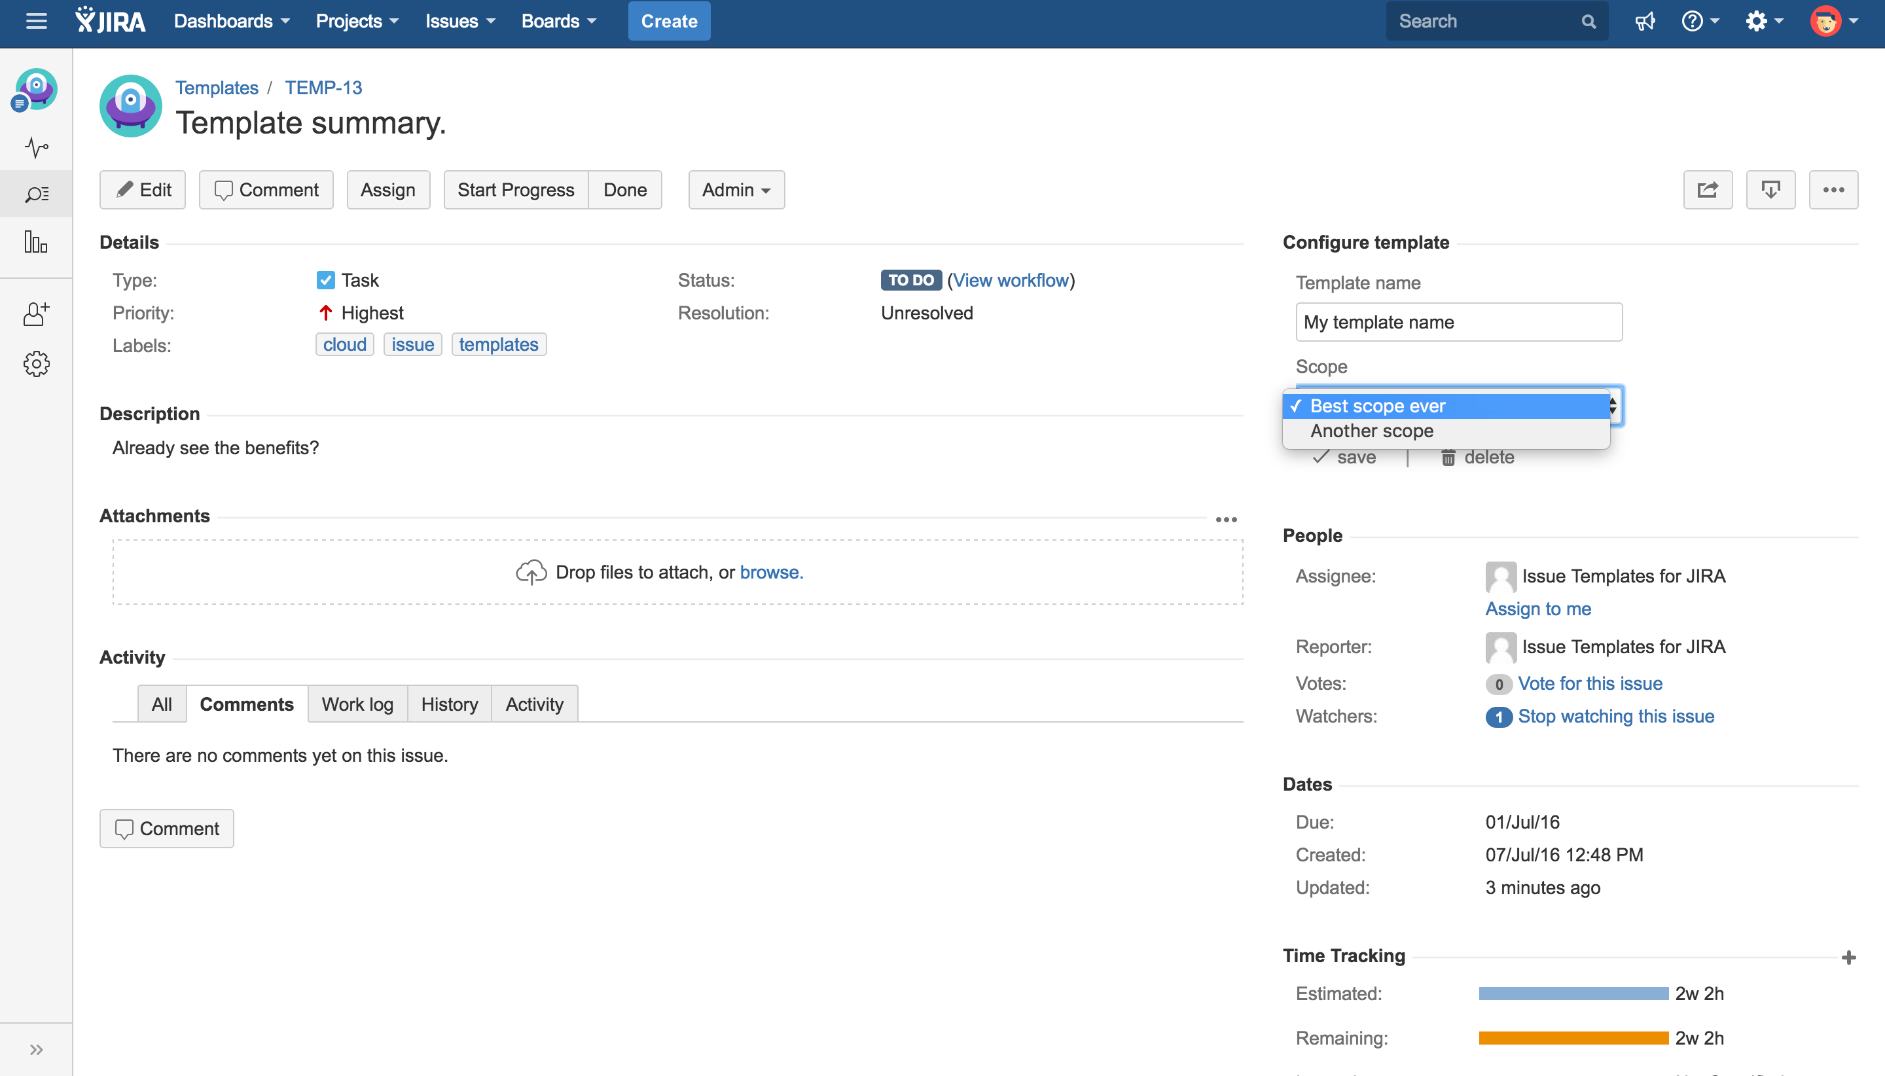
Task: Open the activity pulse sidebar icon
Action: [x=36, y=147]
